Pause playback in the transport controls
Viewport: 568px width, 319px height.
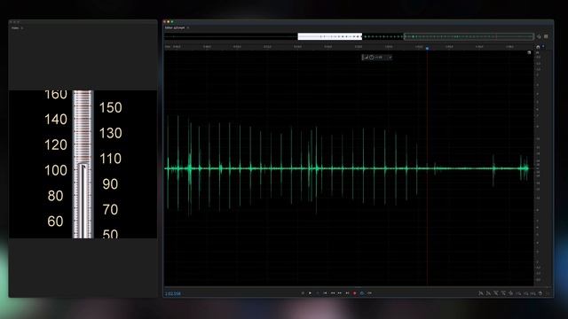point(318,293)
